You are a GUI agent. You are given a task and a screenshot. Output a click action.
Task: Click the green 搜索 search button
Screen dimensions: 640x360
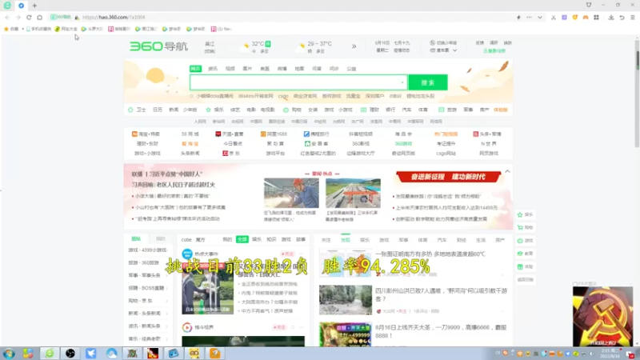[428, 82]
